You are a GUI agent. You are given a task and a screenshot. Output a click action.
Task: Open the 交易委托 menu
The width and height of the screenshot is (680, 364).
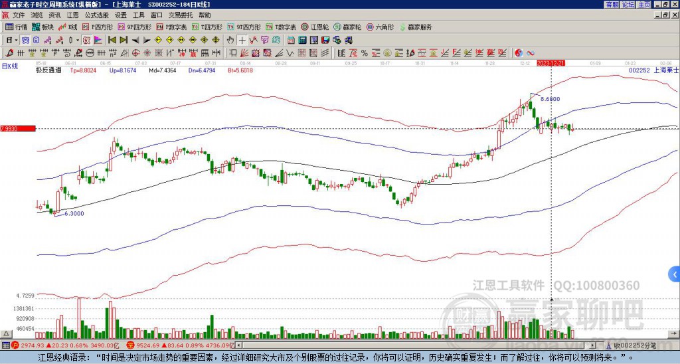(181, 15)
